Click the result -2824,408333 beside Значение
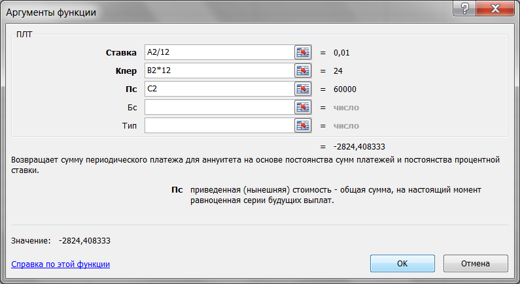 tap(84, 241)
